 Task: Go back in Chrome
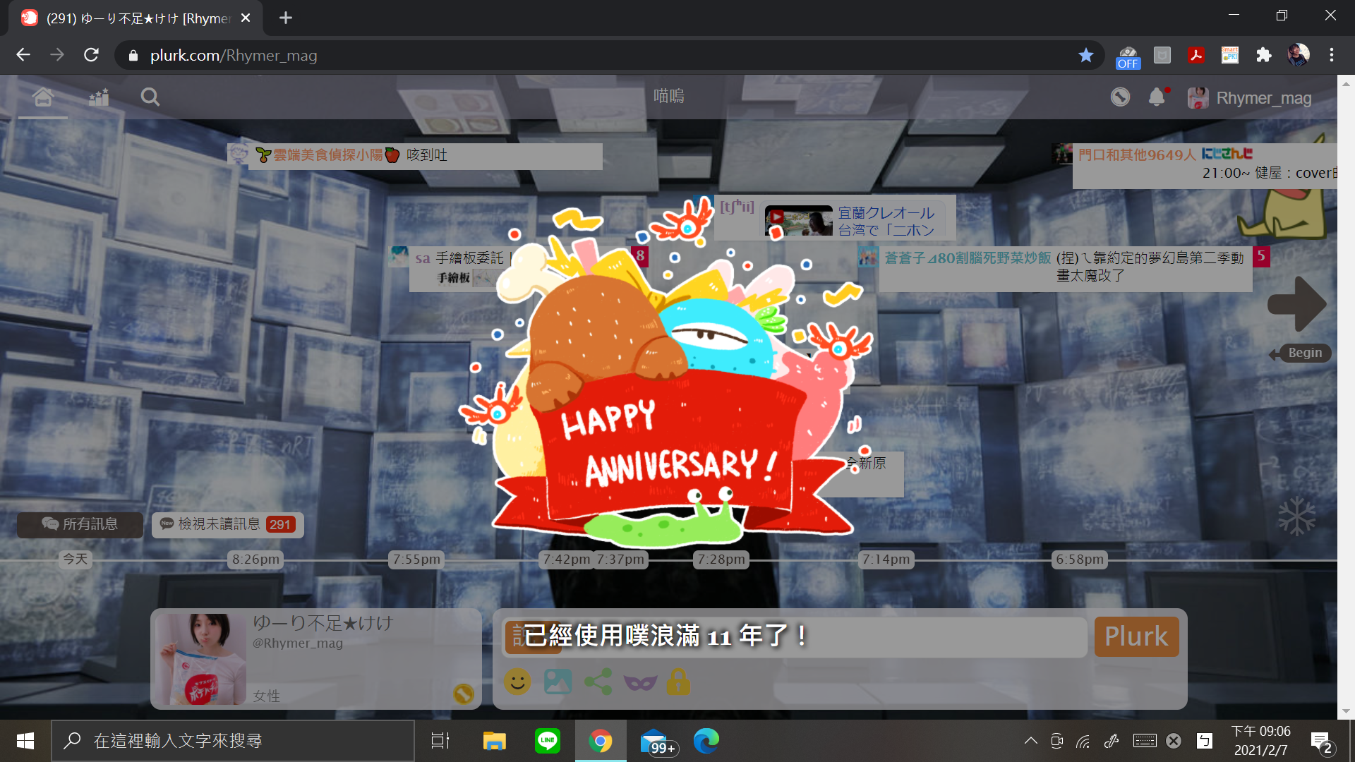[x=23, y=55]
